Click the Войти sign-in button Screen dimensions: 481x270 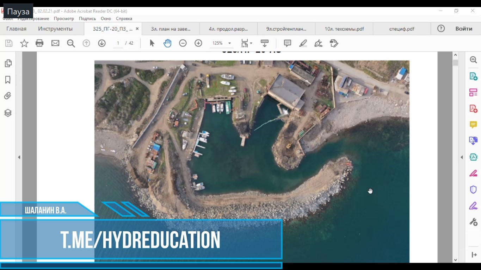click(463, 29)
